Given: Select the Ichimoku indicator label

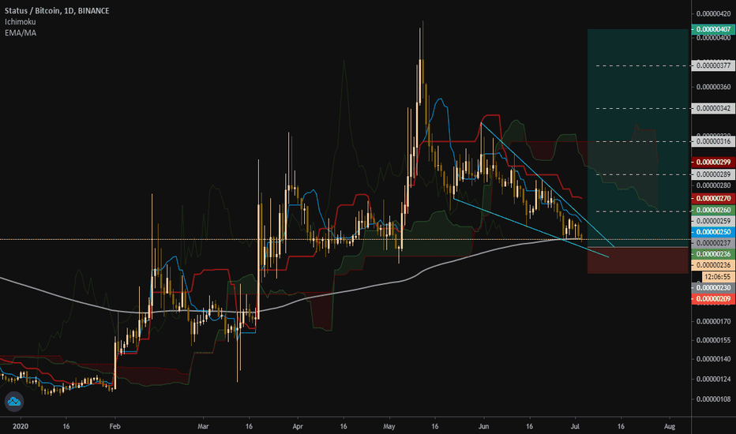Looking at the screenshot, I should pyautogui.click(x=21, y=21).
